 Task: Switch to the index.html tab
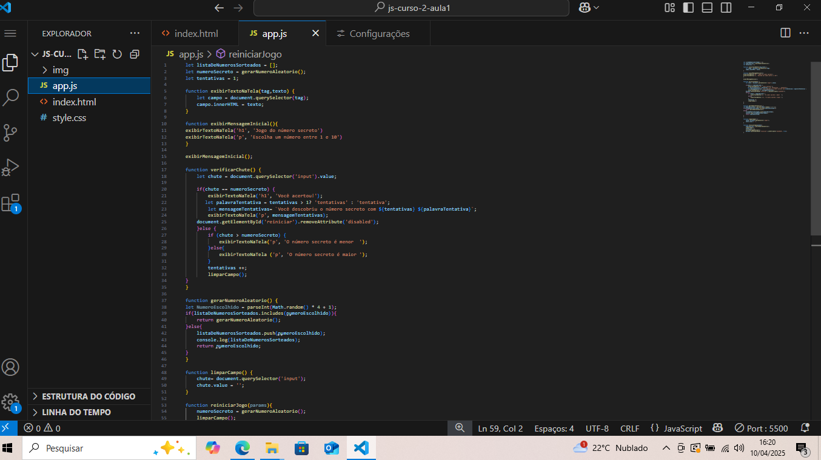pyautogui.click(x=195, y=33)
